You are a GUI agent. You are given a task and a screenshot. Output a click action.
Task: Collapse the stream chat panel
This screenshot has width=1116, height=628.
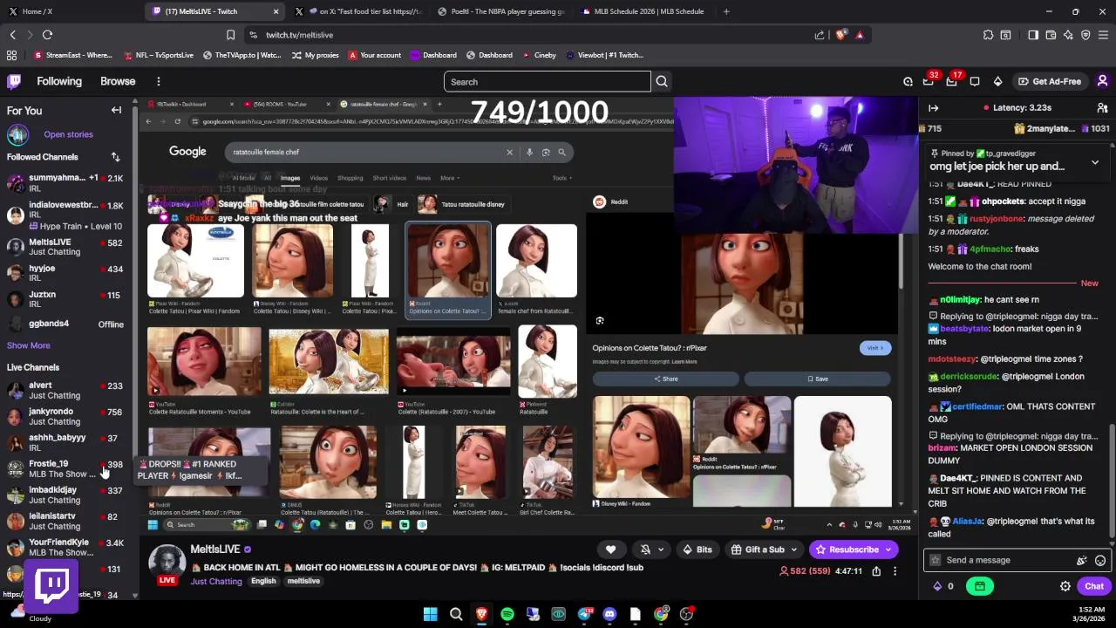coord(933,108)
